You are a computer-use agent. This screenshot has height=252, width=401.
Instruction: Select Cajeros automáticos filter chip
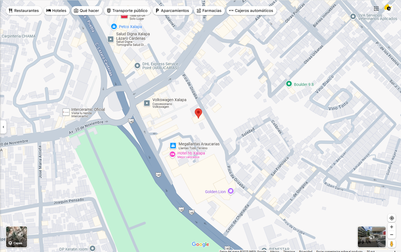tap(251, 11)
